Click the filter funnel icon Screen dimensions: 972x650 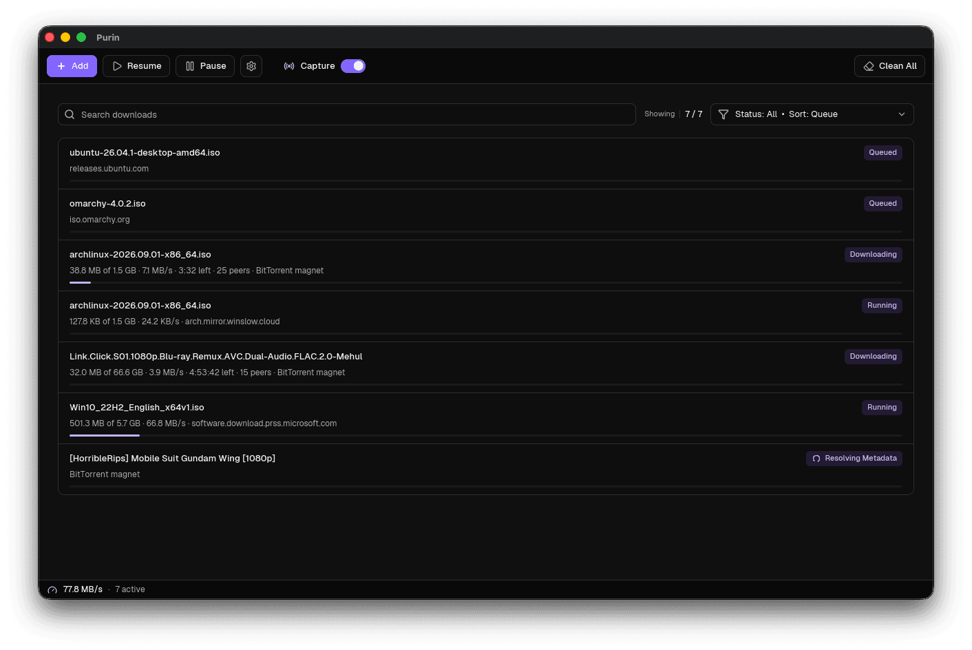pyautogui.click(x=723, y=114)
